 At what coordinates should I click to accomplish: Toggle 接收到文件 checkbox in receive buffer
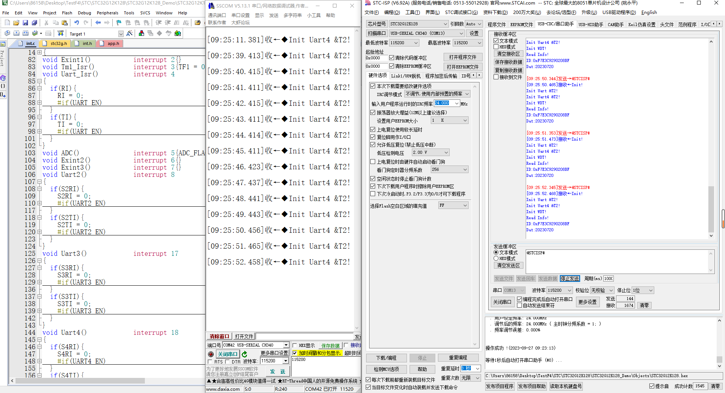click(496, 77)
